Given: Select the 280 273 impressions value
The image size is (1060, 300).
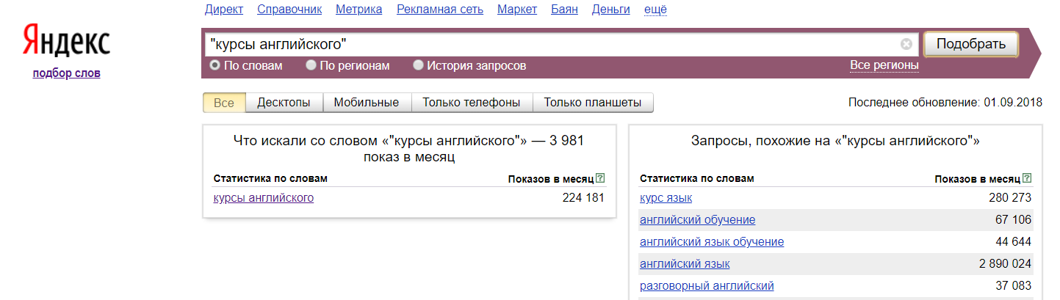Looking at the screenshot, I should [1010, 198].
